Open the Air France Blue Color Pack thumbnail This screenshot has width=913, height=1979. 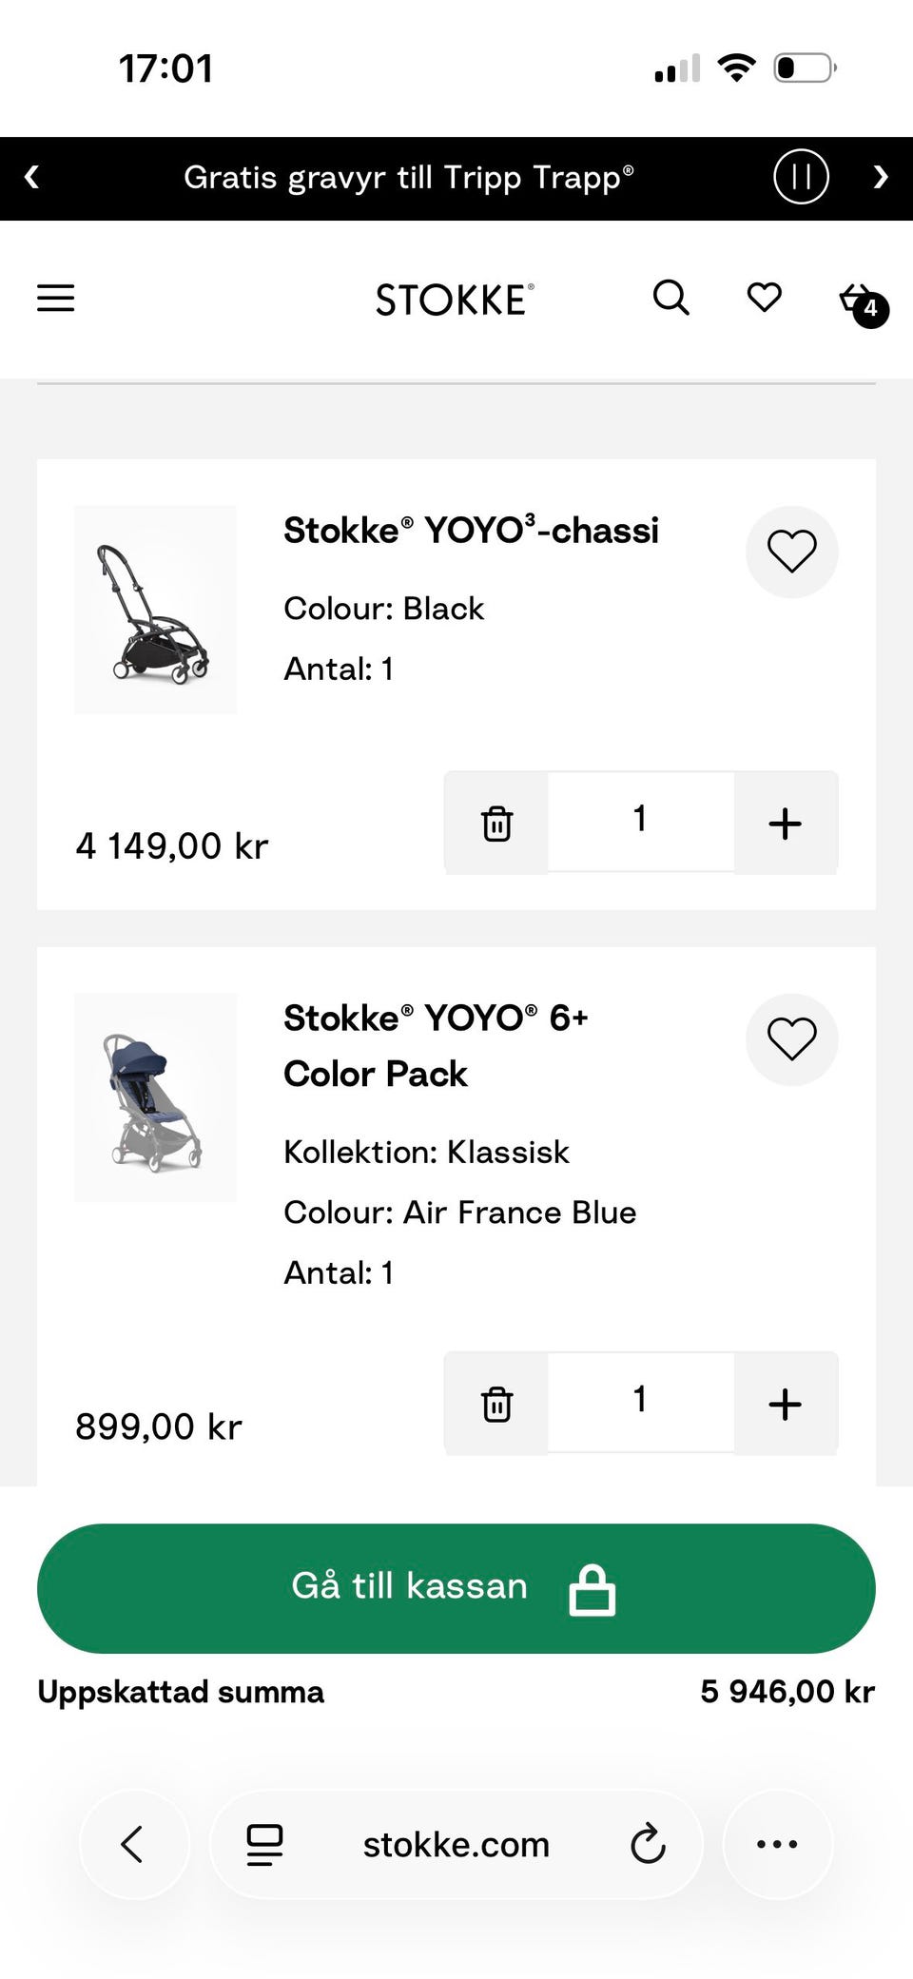156,1097
